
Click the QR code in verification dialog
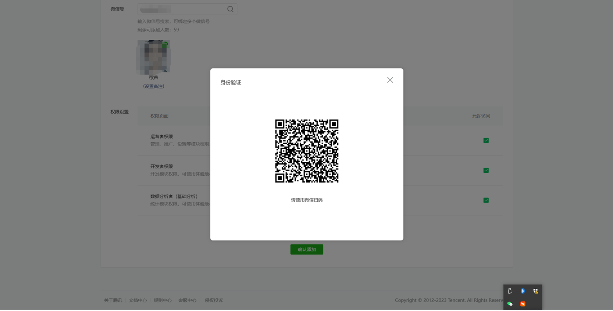(x=307, y=151)
